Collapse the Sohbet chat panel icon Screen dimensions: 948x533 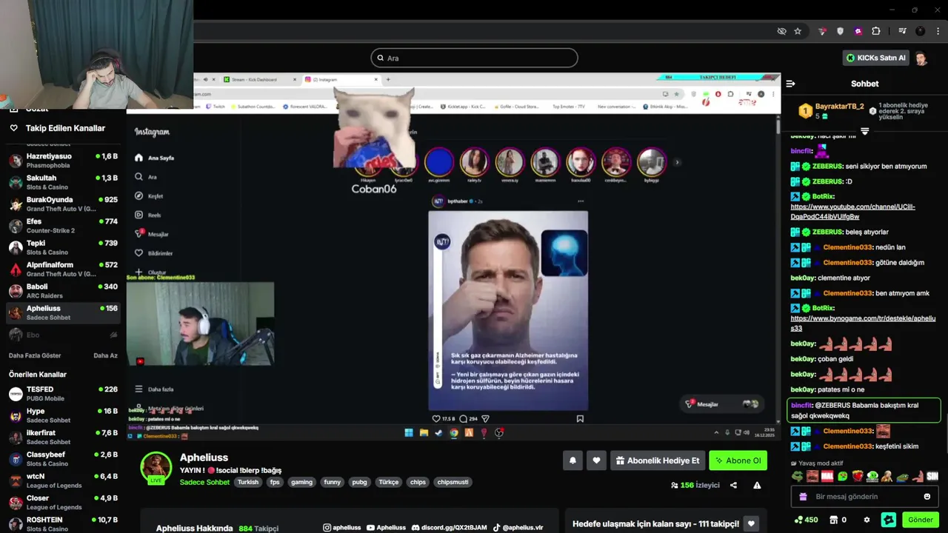(x=790, y=84)
